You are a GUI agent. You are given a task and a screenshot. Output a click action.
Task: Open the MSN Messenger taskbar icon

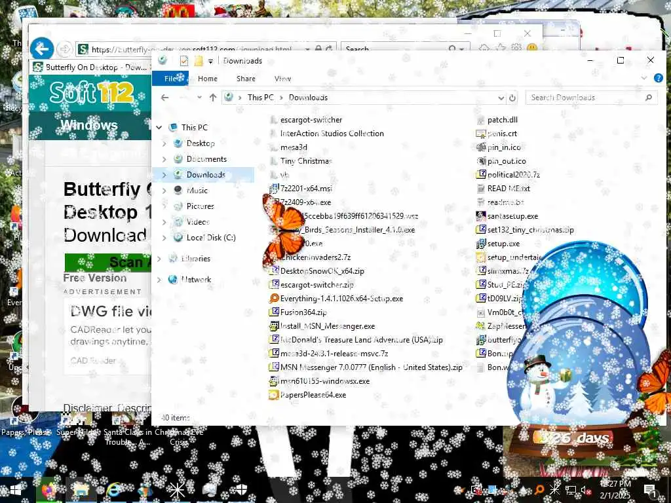[x=145, y=490]
